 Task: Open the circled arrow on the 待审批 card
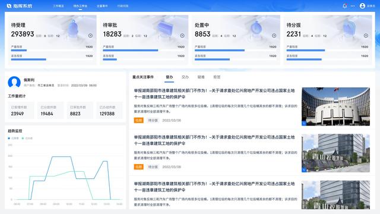coord(182,36)
